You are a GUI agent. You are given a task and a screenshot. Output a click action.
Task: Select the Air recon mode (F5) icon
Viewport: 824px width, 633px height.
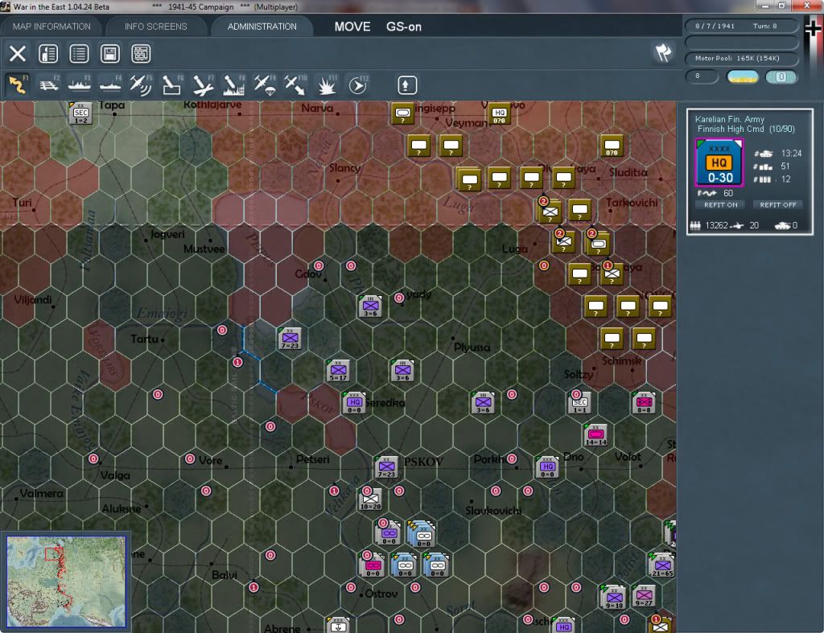point(141,84)
